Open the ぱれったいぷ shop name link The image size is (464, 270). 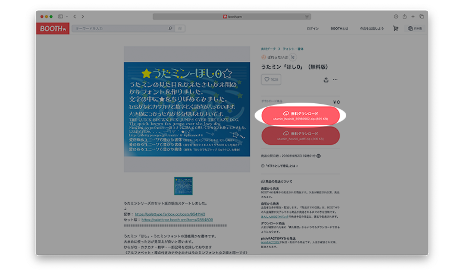click(x=277, y=57)
